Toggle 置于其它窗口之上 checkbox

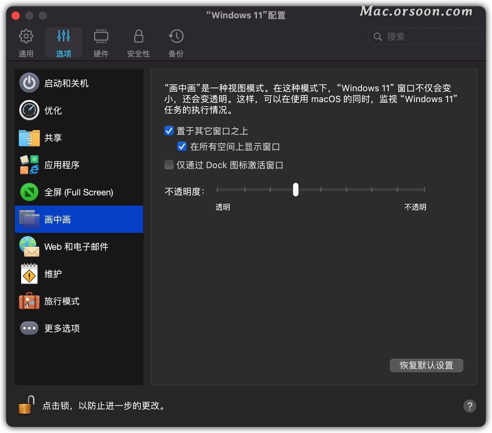169,131
